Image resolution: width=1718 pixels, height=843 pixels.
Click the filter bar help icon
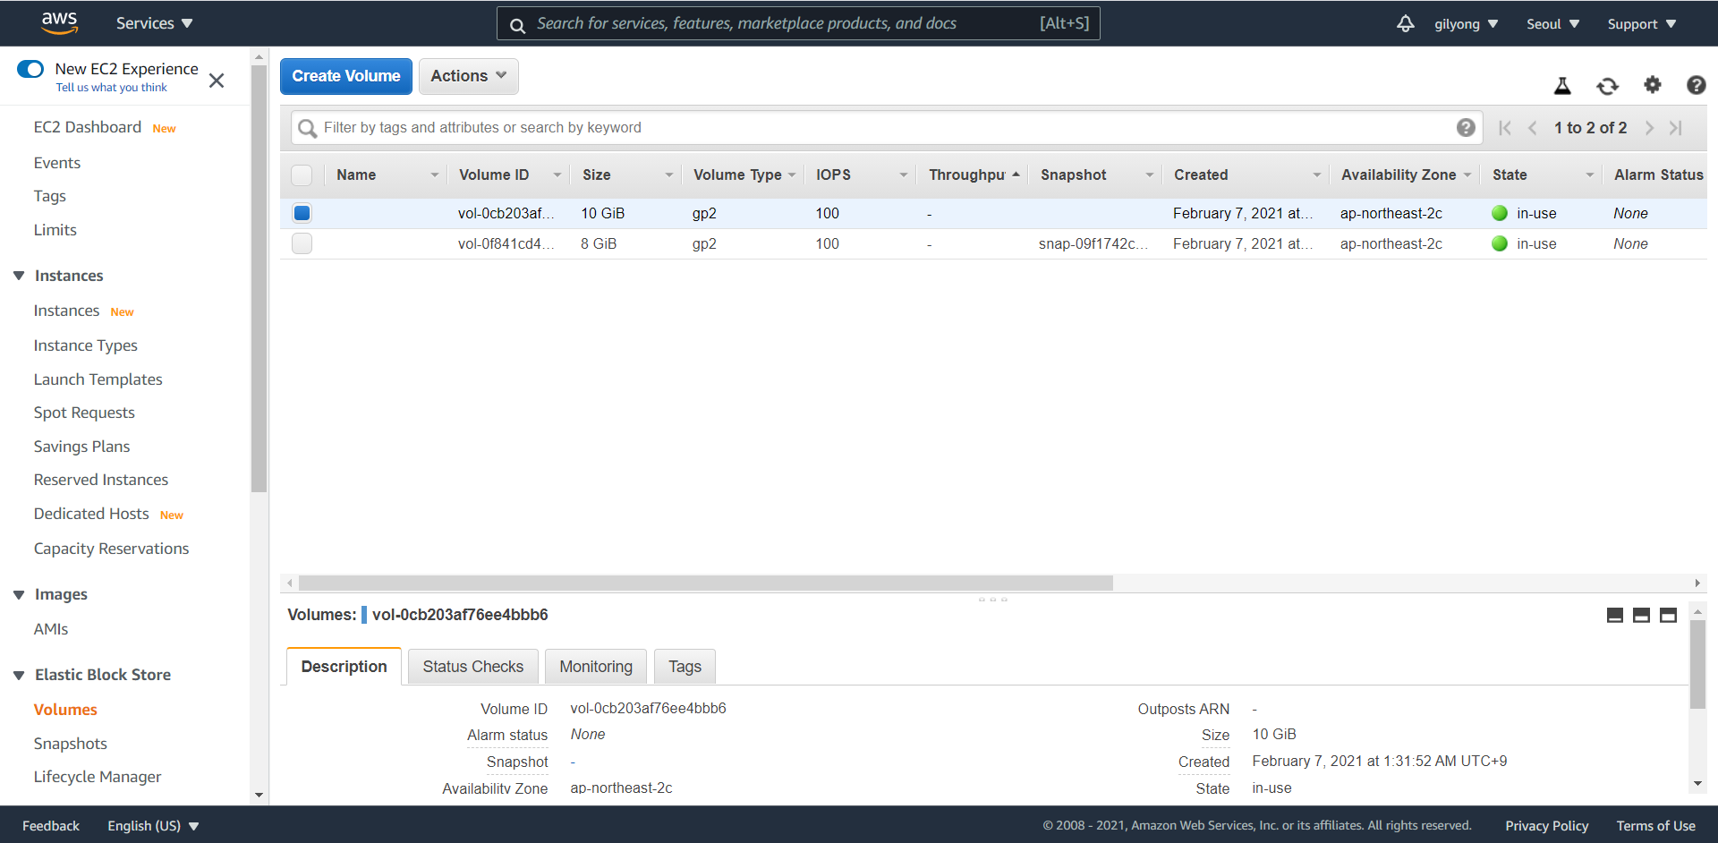pyautogui.click(x=1466, y=127)
